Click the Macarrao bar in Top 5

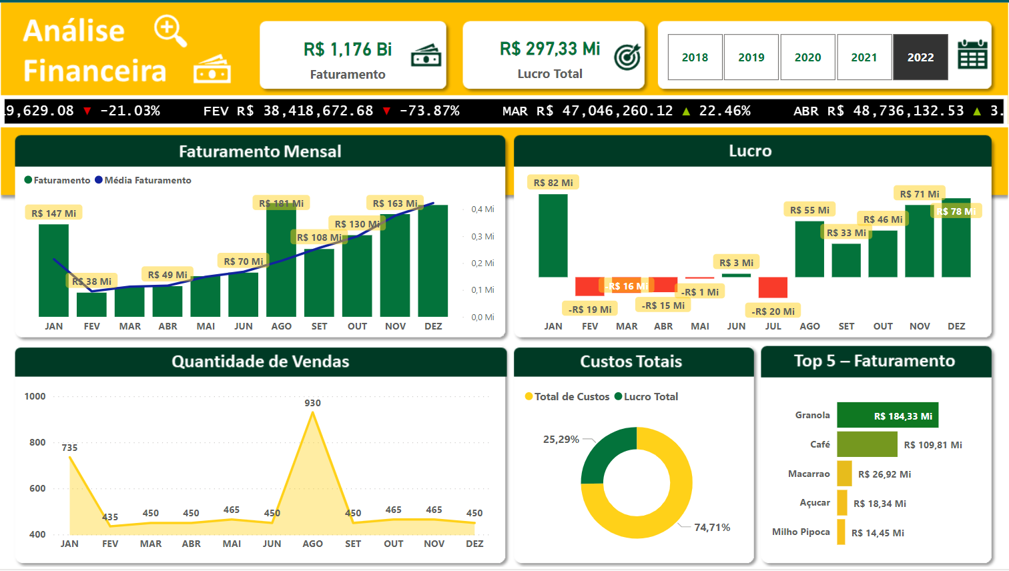[x=844, y=474]
